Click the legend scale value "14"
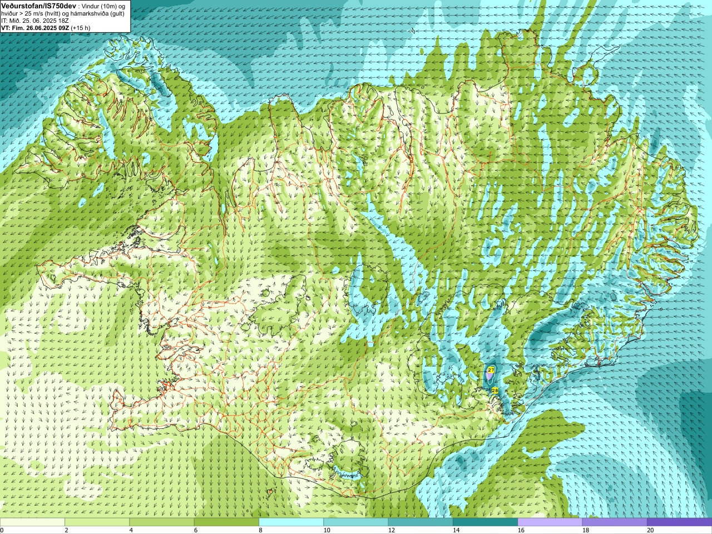Viewport: 712px width, 534px height. (x=456, y=530)
